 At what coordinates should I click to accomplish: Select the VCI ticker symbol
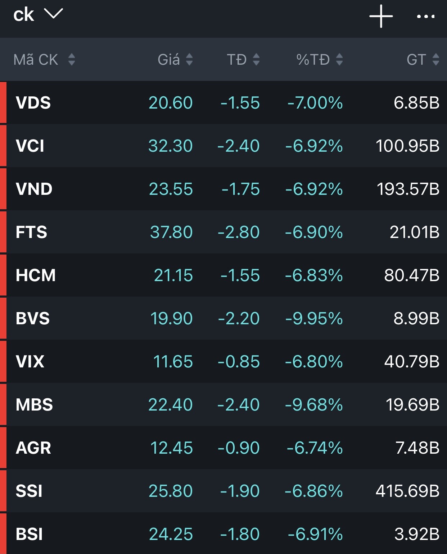point(30,146)
